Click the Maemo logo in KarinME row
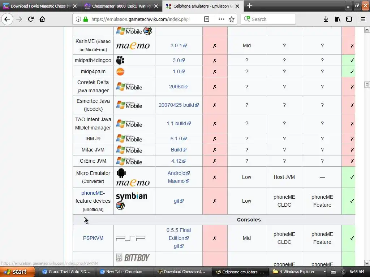 133,45
